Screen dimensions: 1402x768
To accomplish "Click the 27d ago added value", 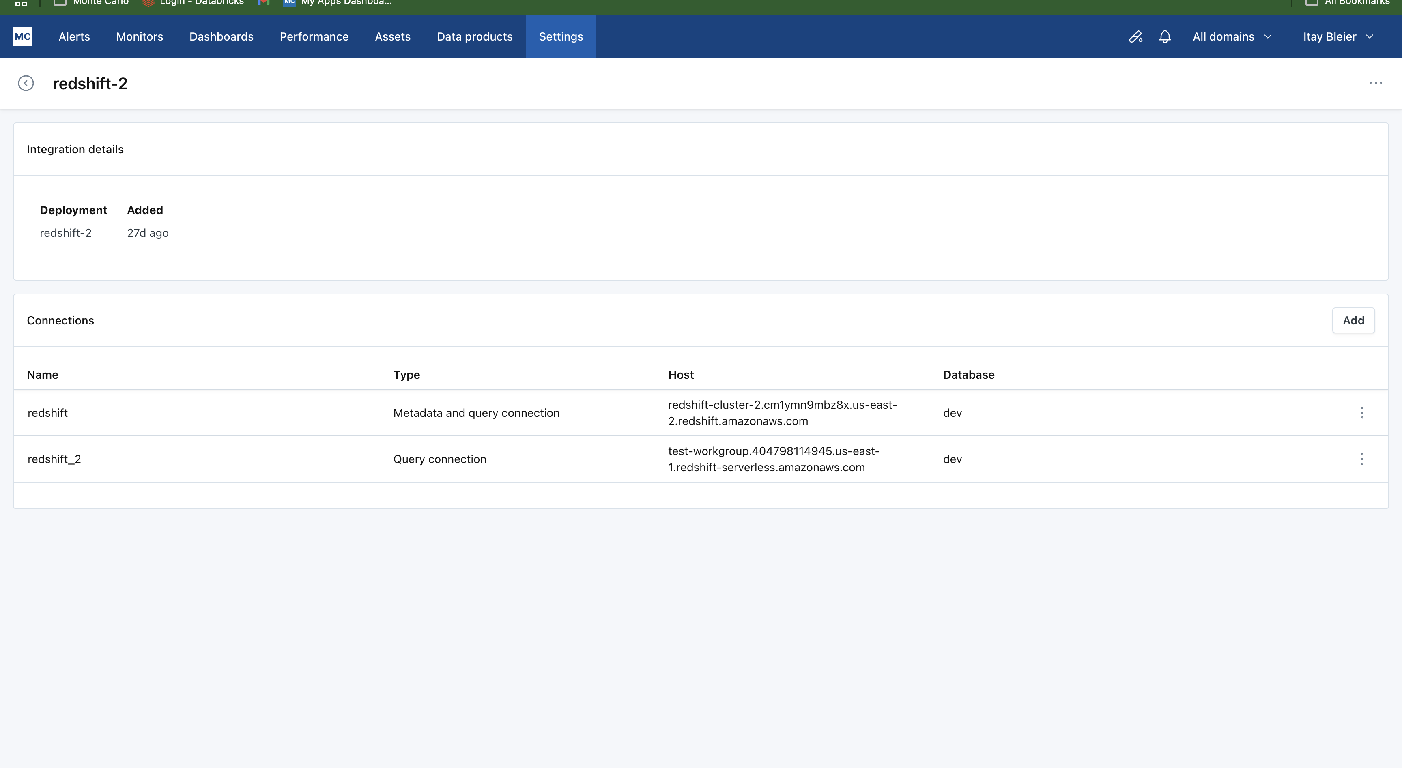I will click(148, 233).
